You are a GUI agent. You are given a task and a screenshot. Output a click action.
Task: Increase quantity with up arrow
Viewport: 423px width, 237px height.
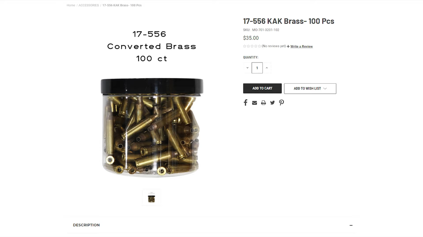click(267, 68)
